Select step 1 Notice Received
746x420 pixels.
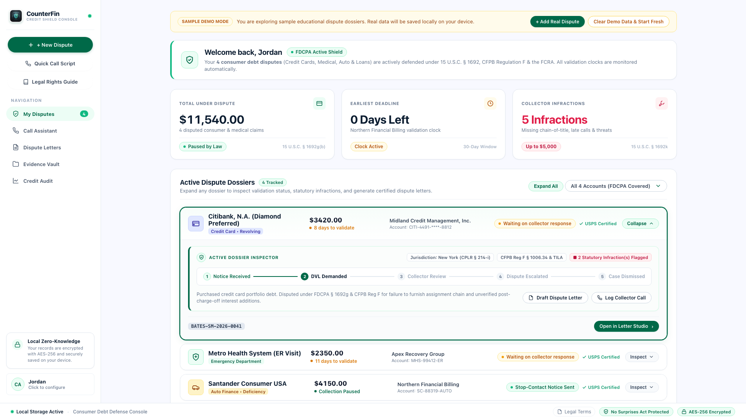coord(227,276)
